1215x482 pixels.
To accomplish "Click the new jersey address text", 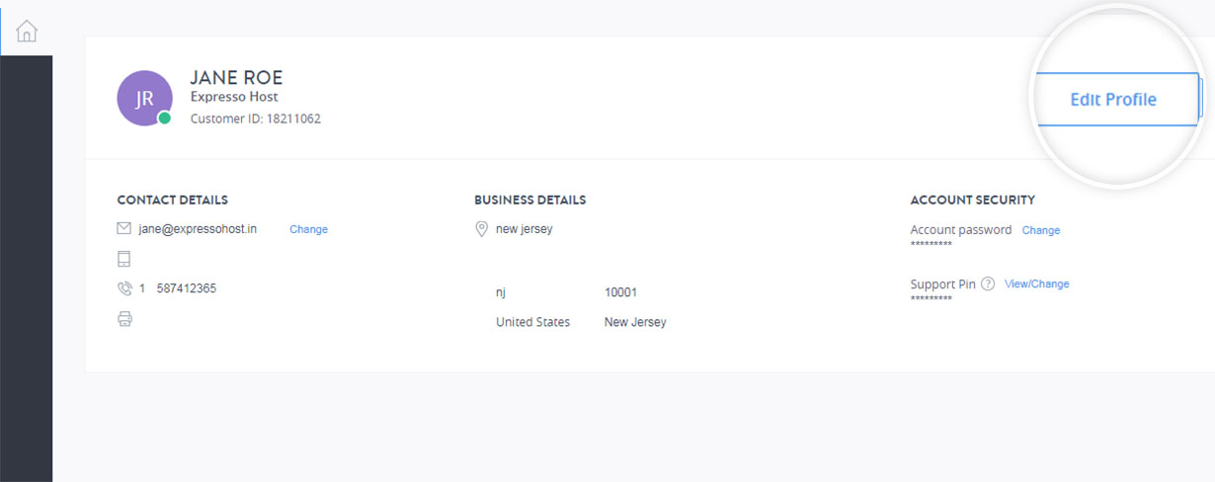I will pos(525,229).
